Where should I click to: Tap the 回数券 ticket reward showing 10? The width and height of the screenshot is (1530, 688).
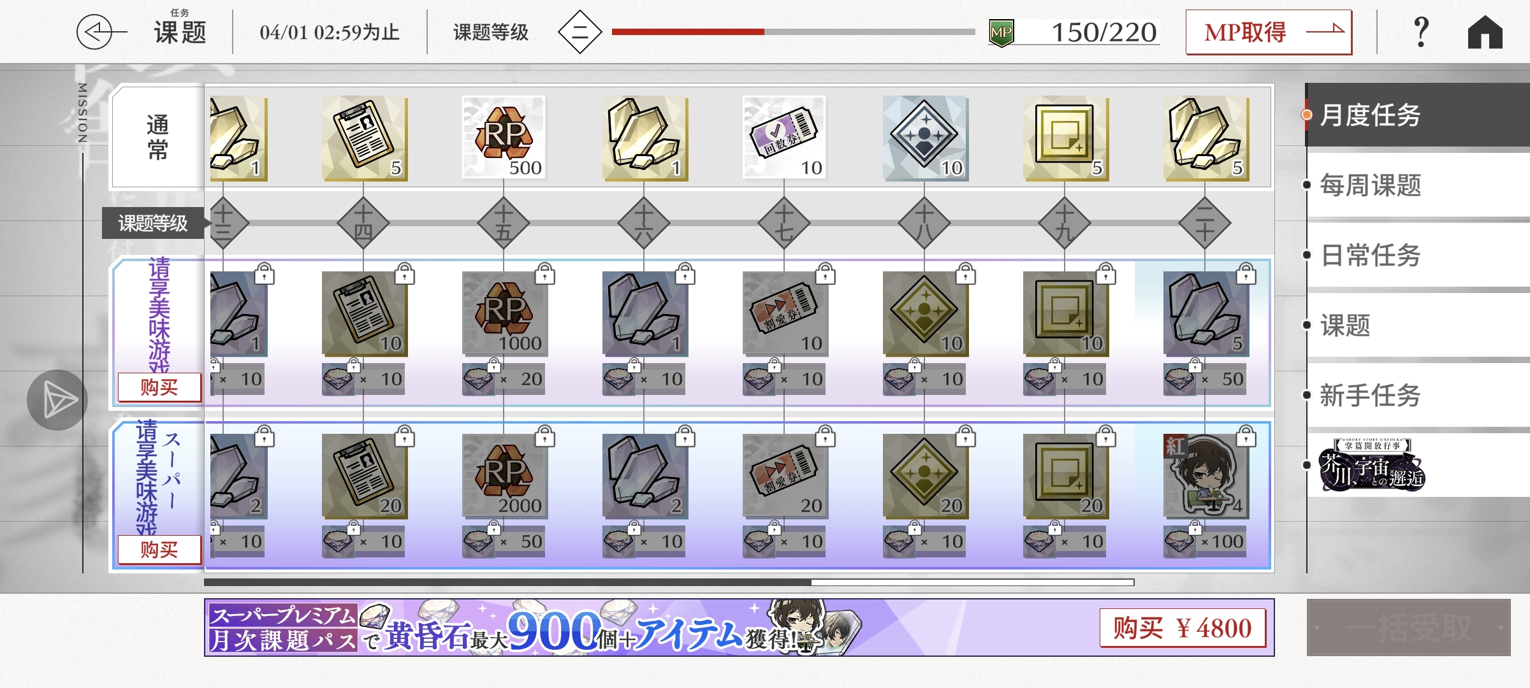[x=784, y=138]
